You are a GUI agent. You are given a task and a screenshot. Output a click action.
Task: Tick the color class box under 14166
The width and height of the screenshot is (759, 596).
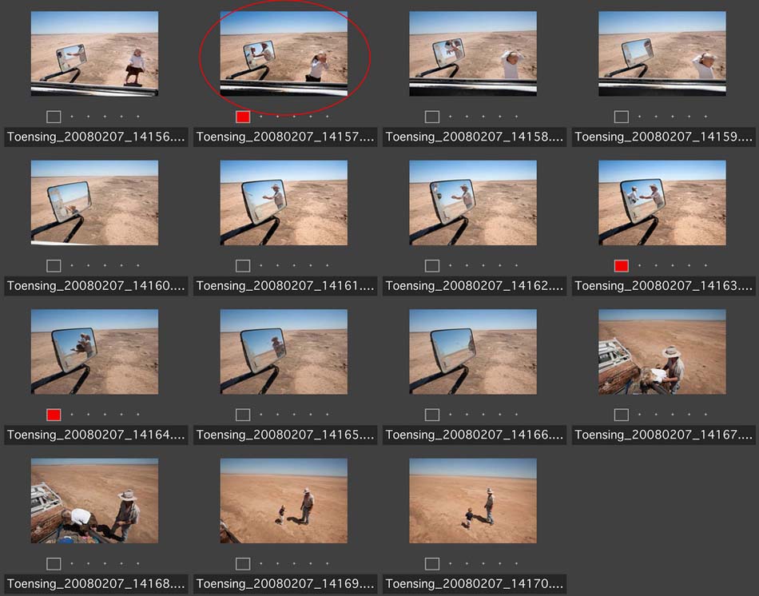point(432,415)
